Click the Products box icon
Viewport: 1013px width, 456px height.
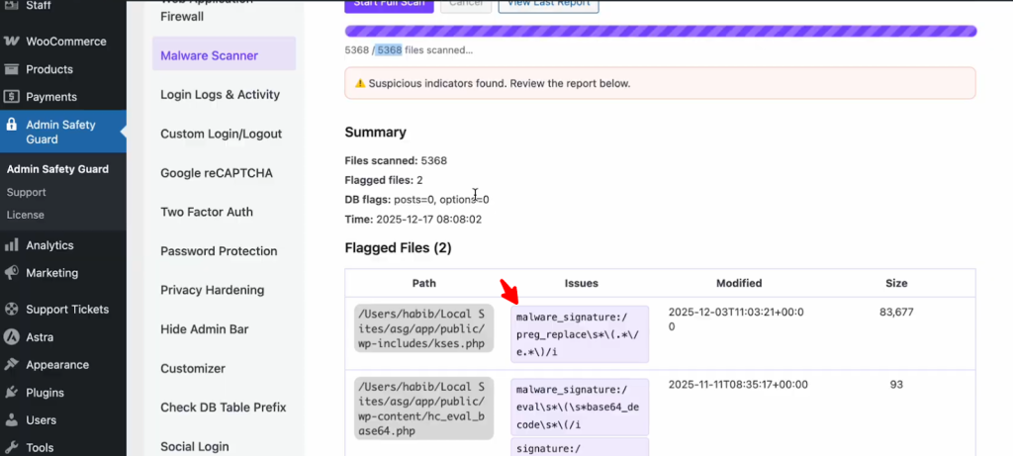[12, 69]
